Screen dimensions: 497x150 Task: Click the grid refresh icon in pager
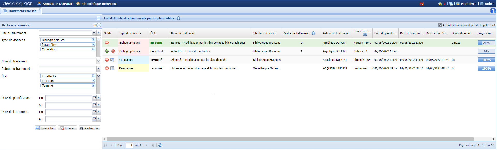click(160, 145)
